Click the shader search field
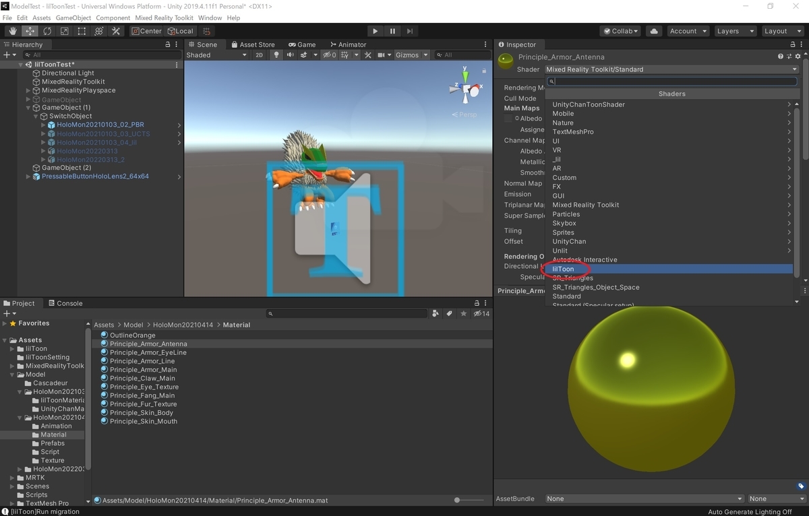Image resolution: width=809 pixels, height=516 pixels. (671, 82)
